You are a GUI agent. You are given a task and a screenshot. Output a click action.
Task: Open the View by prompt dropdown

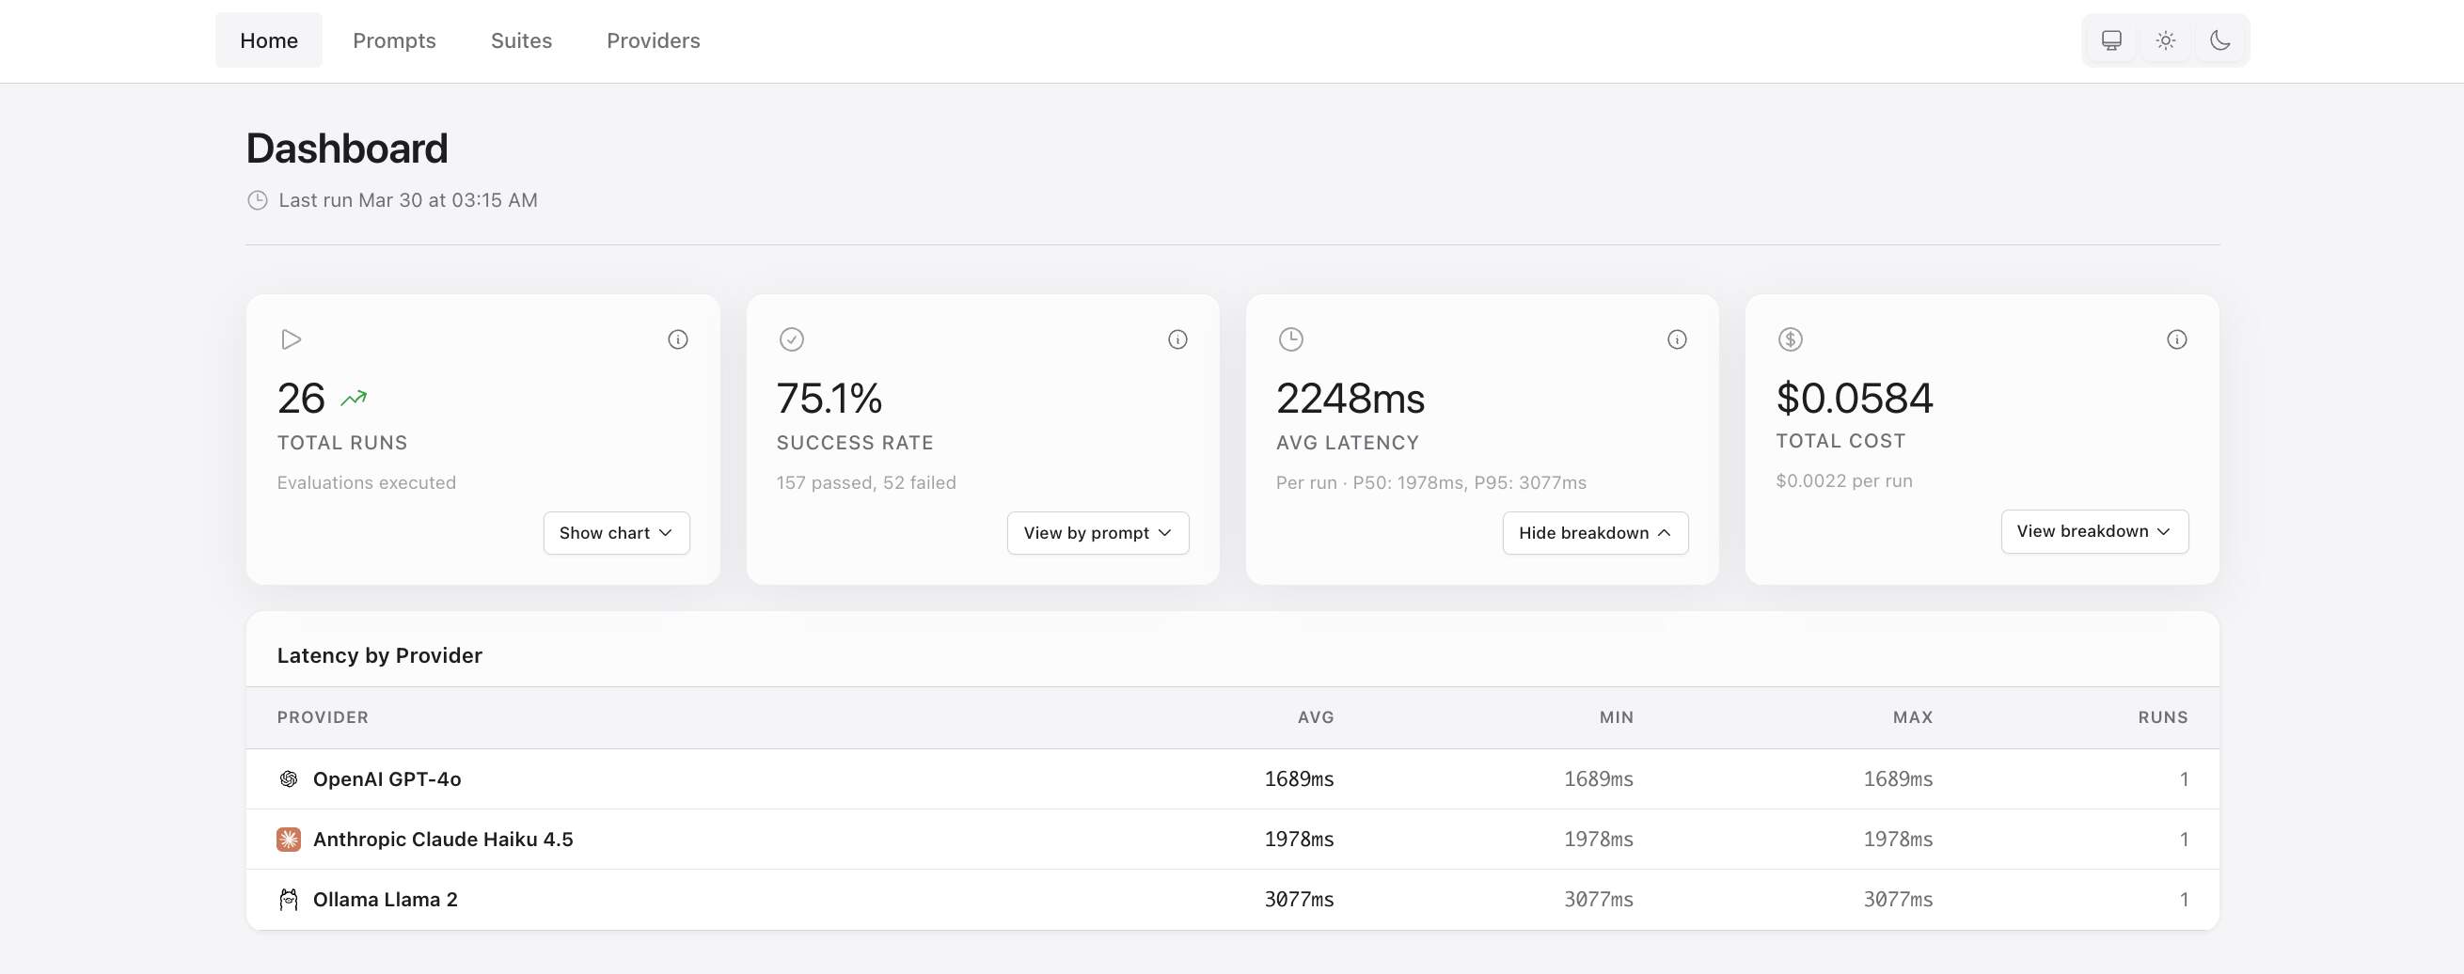(x=1098, y=532)
